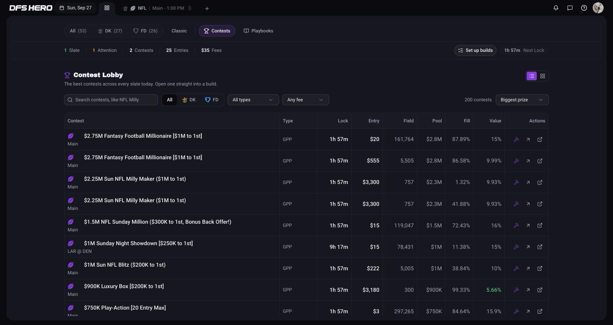Open external link for $20 Fantasy Football Millionaire
The image size is (613, 325).
click(x=540, y=139)
